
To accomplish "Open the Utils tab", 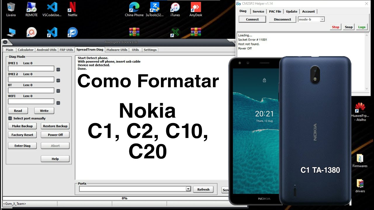I will pyautogui.click(x=135, y=50).
